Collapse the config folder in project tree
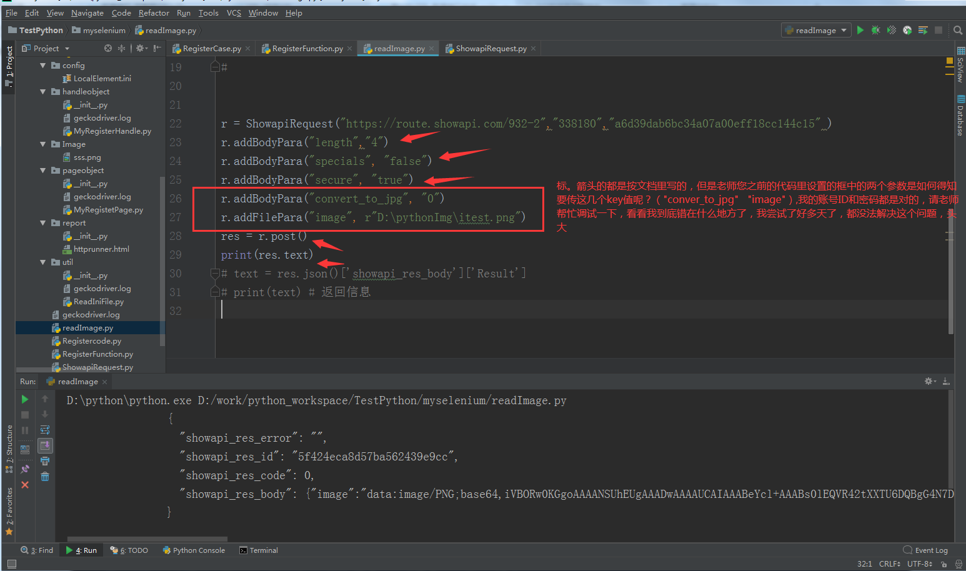Image resolution: width=966 pixels, height=571 pixels. click(43, 65)
